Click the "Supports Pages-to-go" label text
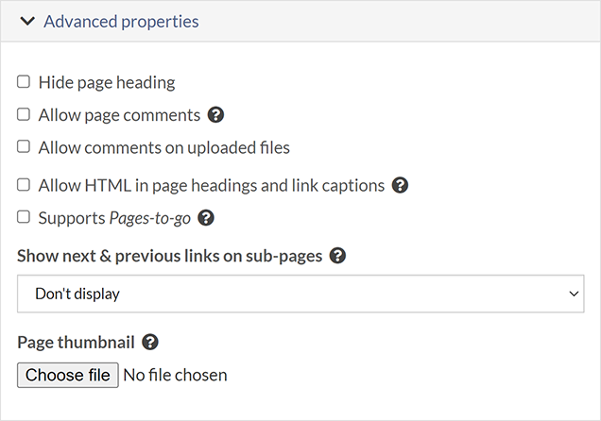This screenshot has width=601, height=421. point(114,218)
